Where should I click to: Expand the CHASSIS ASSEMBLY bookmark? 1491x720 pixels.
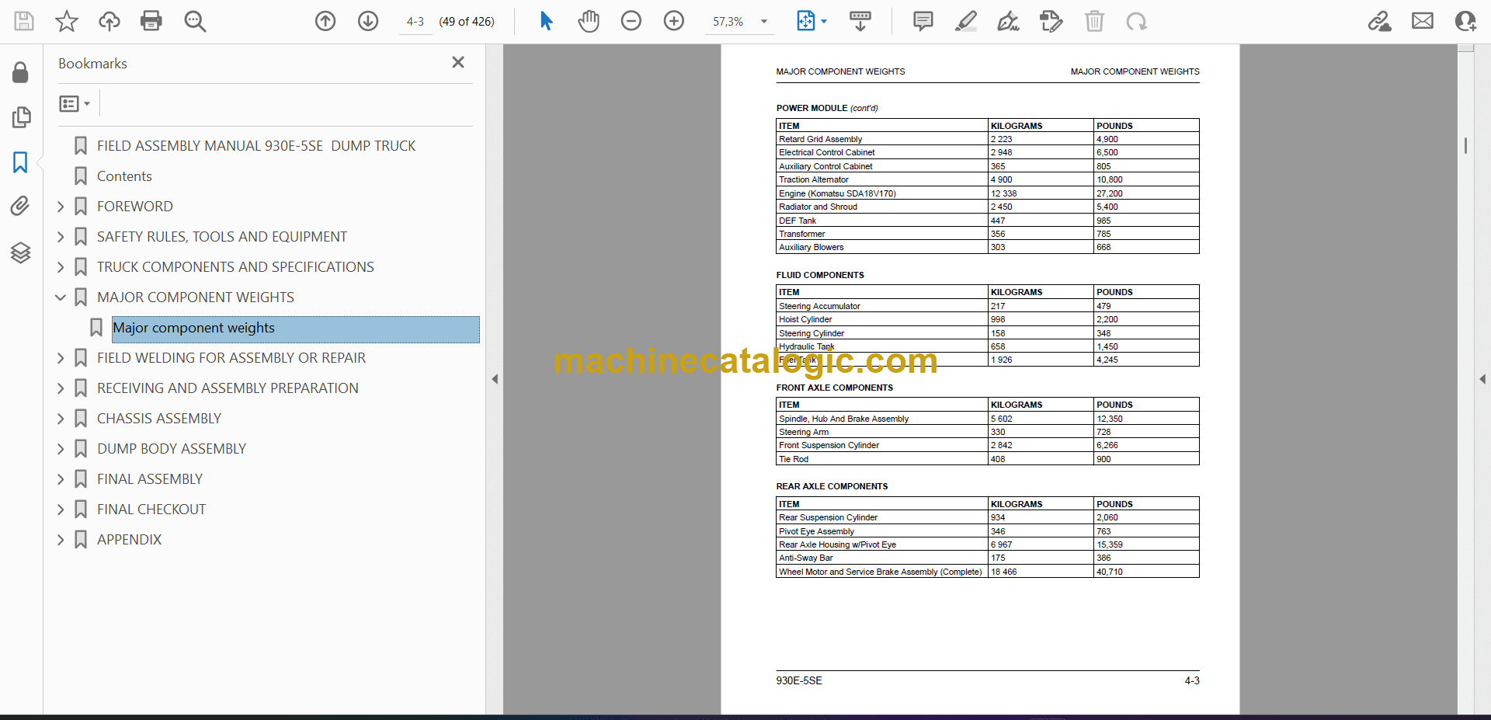point(61,419)
